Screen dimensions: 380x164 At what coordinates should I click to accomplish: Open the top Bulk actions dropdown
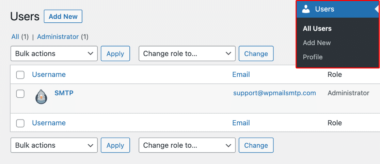click(x=54, y=54)
